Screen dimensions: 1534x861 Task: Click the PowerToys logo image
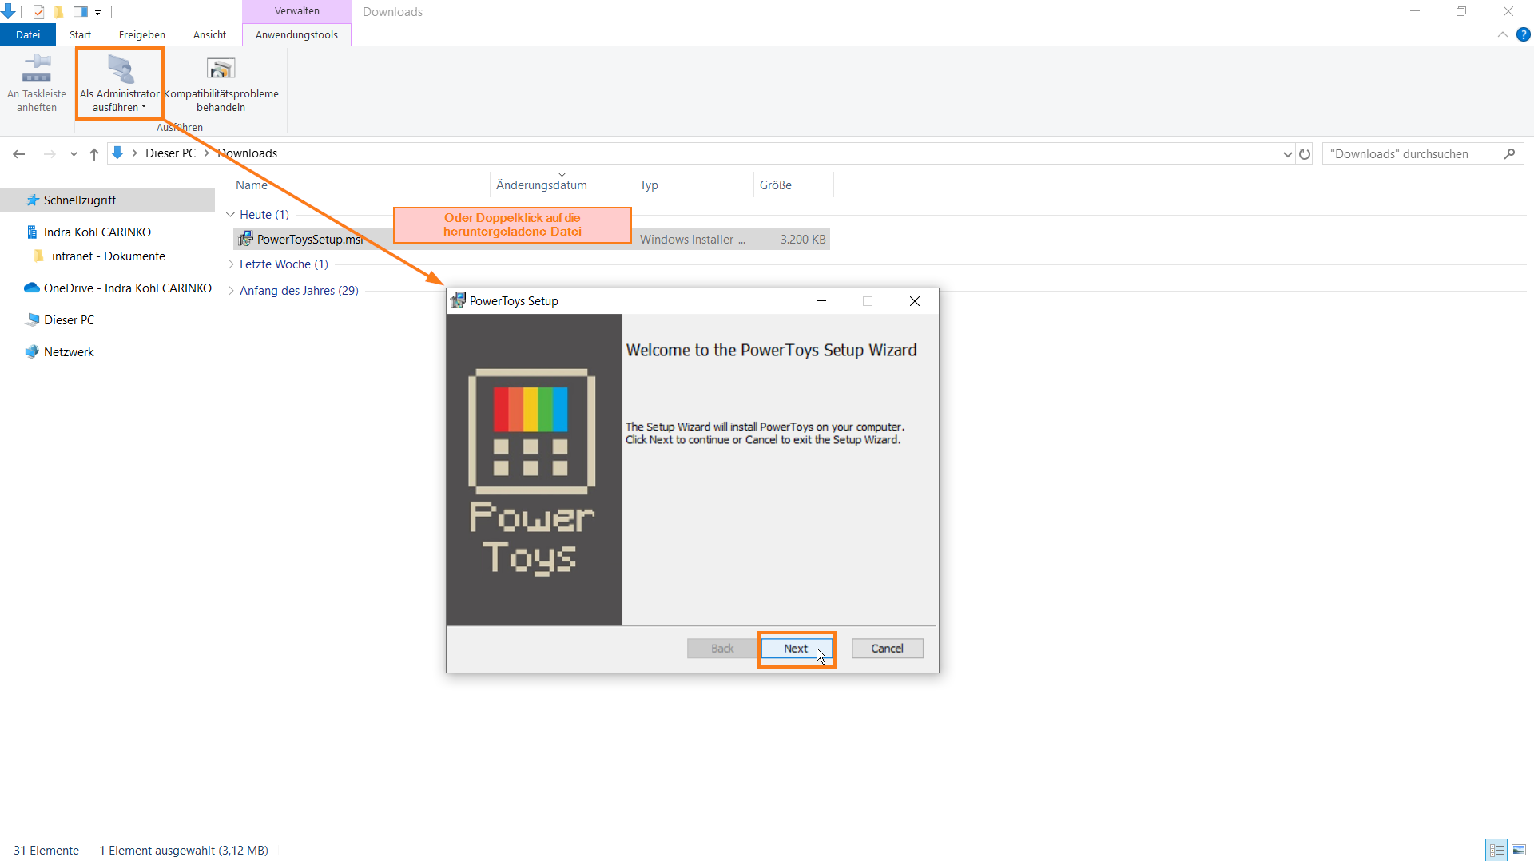[532, 471]
